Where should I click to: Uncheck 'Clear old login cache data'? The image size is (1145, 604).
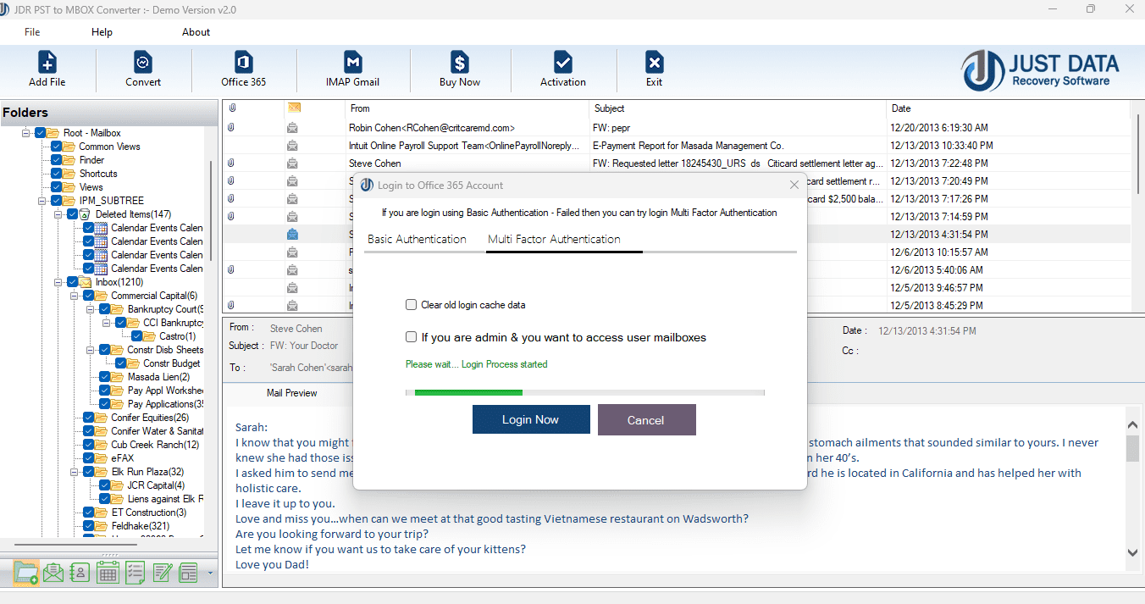point(411,304)
